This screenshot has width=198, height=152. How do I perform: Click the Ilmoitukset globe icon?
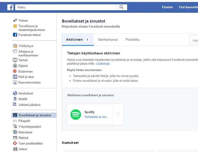click(15, 93)
